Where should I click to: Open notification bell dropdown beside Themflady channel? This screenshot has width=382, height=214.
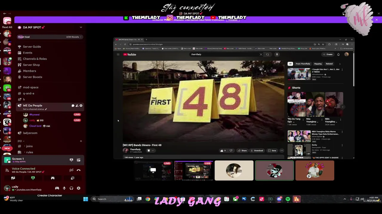coord(150,150)
